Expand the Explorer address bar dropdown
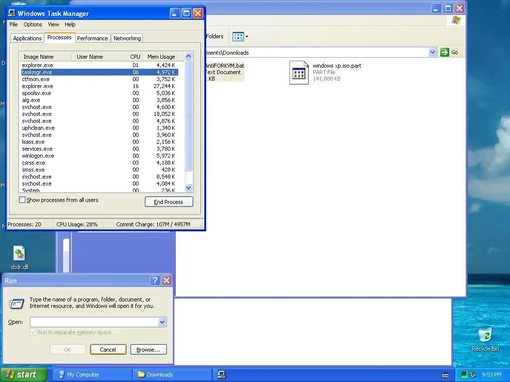This screenshot has width=510, height=382. [432, 52]
